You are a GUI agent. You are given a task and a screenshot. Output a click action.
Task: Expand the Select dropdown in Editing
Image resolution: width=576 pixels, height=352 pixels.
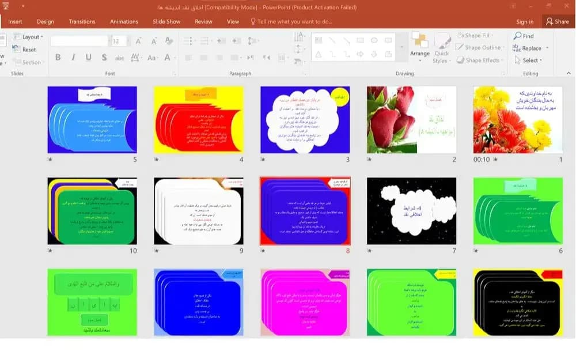(529, 60)
